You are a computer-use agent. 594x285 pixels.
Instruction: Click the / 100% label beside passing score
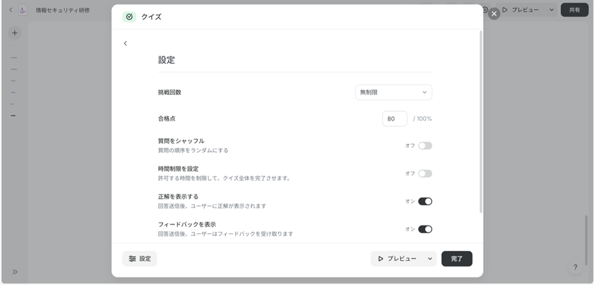click(x=422, y=119)
